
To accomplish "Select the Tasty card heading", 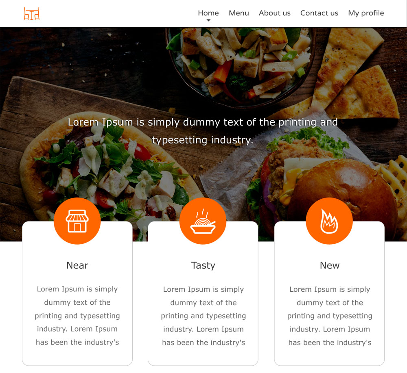I will (203, 265).
